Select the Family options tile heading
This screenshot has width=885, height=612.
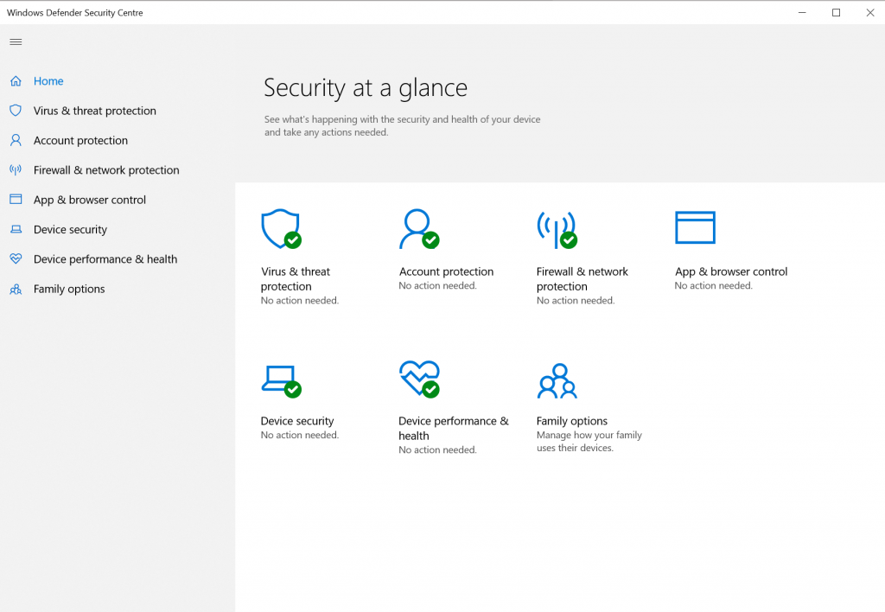[572, 421]
